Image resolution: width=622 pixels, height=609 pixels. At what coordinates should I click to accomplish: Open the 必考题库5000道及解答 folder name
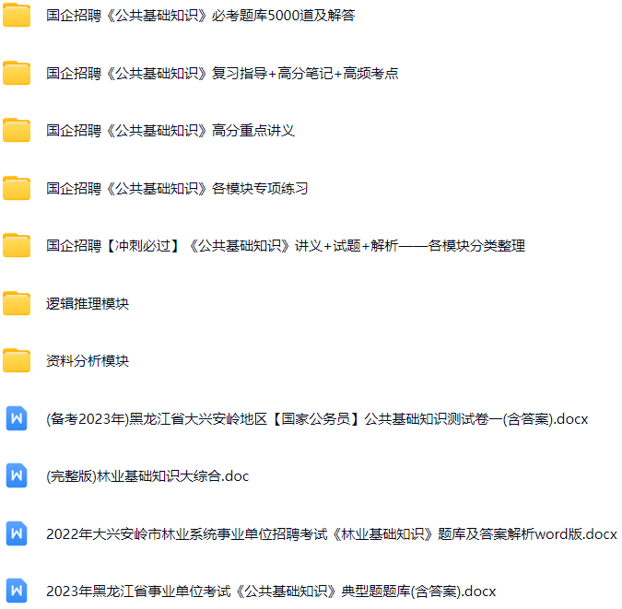coord(200,16)
